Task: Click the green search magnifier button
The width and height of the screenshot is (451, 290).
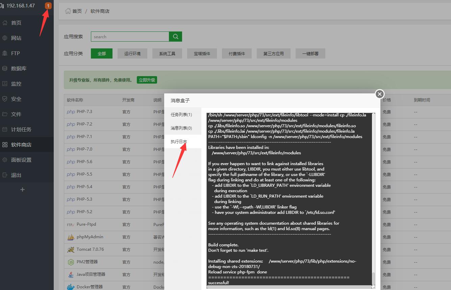Action: point(175,37)
